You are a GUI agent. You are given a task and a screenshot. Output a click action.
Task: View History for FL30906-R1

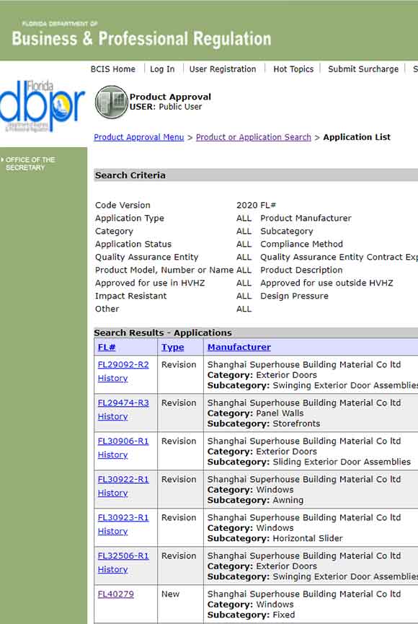point(112,454)
